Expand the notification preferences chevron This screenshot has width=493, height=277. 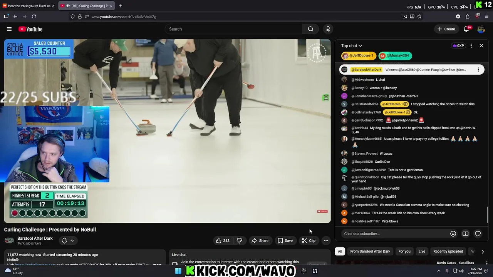point(72,240)
